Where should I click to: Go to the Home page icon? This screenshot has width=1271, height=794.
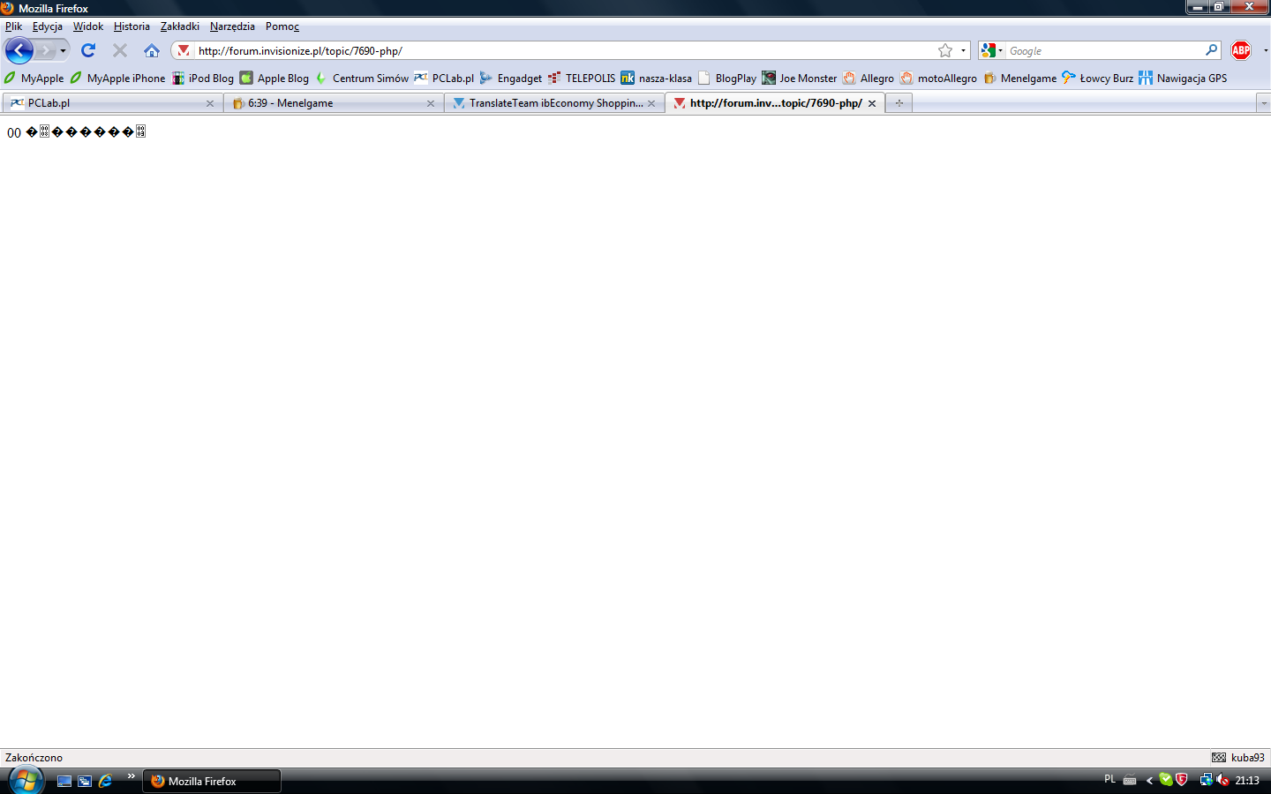(x=152, y=50)
